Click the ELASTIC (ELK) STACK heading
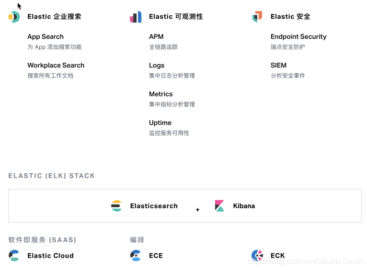 pos(52,176)
